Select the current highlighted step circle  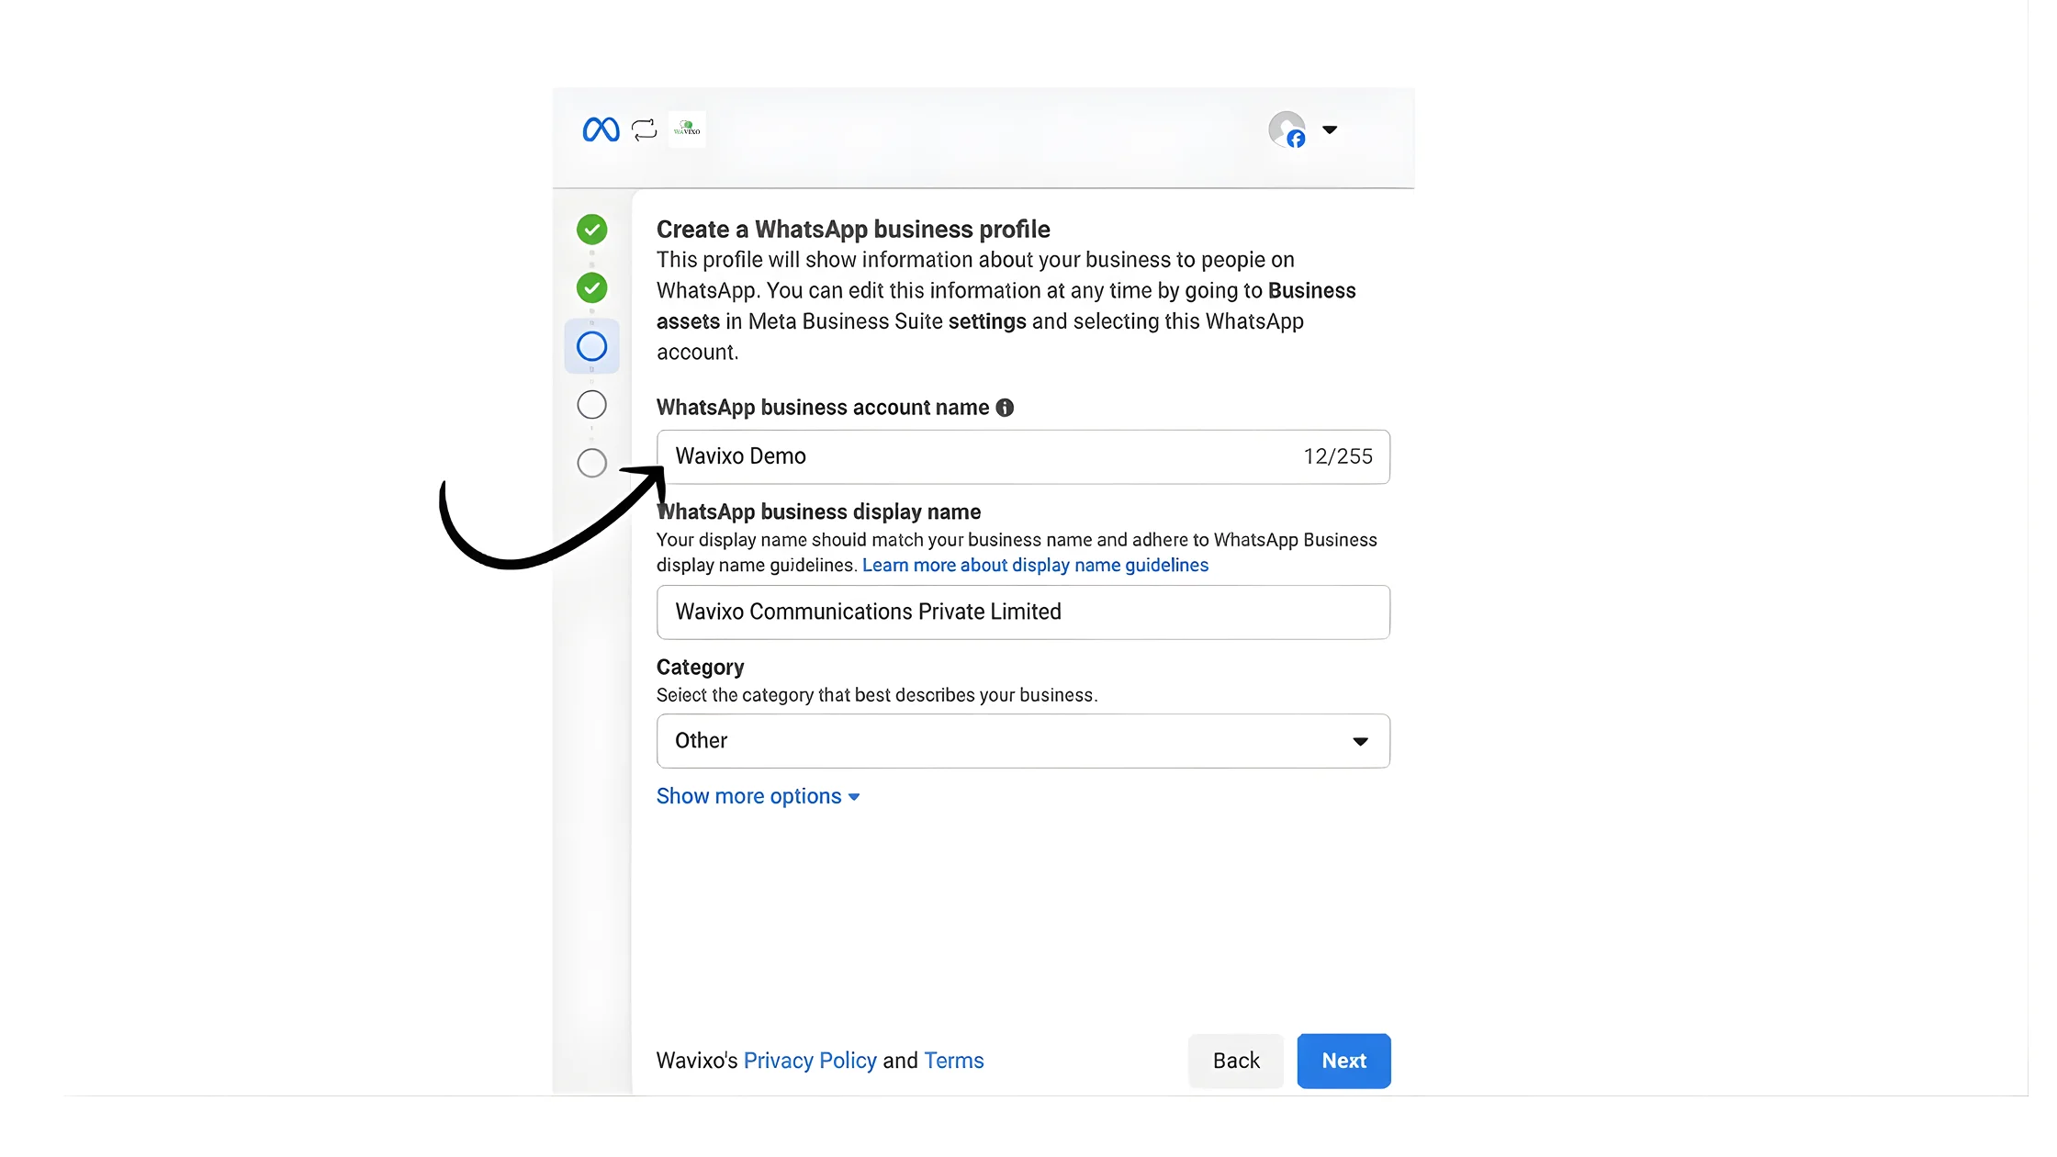(591, 346)
